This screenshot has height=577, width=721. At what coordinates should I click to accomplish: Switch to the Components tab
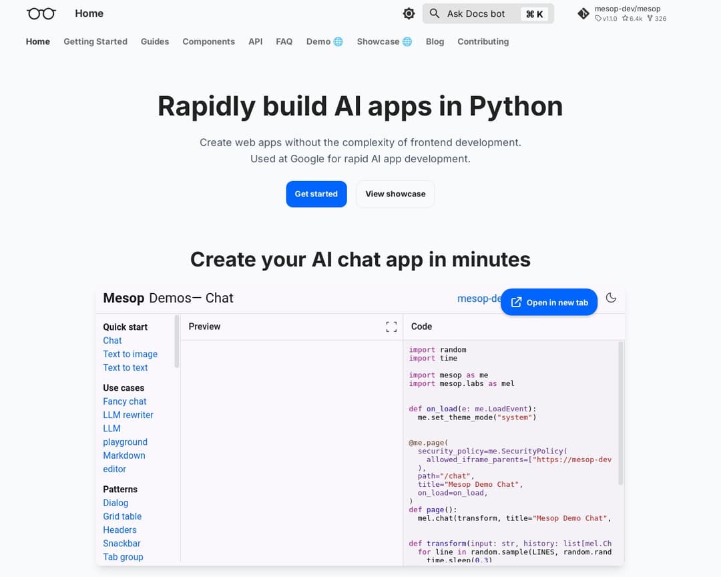point(208,41)
